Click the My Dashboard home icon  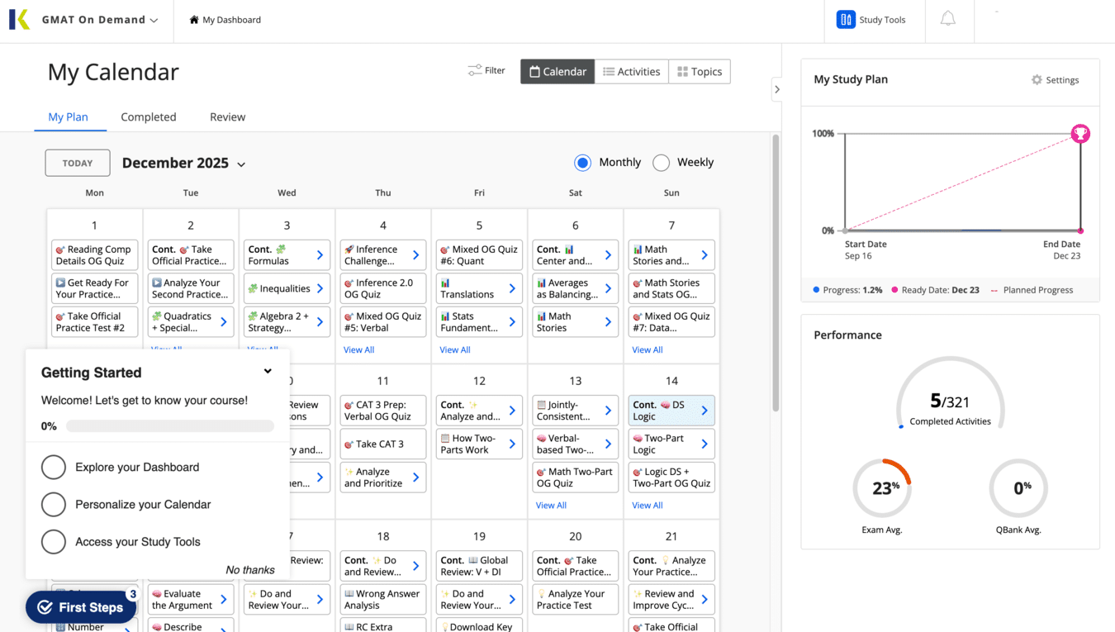pyautogui.click(x=194, y=20)
